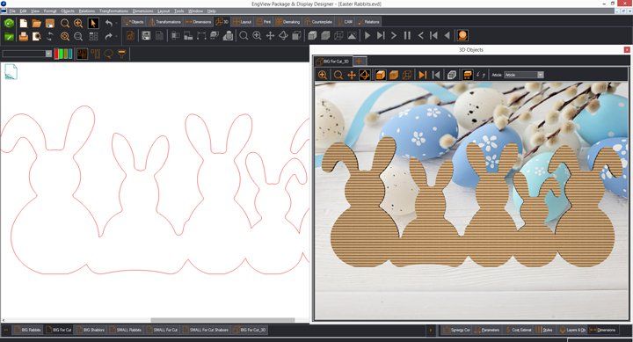This screenshot has width=633, height=342.
Task: Switch to the Print ribbon tab
Action: click(264, 22)
